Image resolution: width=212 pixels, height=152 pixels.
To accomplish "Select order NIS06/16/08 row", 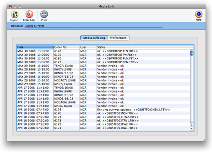I will pyautogui.click(x=103, y=106).
